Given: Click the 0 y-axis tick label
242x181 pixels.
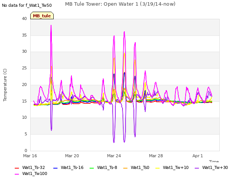Looking at the screenshot, I should point(26,150).
